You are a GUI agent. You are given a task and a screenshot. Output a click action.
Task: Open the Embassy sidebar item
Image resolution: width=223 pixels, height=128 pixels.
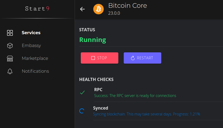31,46
